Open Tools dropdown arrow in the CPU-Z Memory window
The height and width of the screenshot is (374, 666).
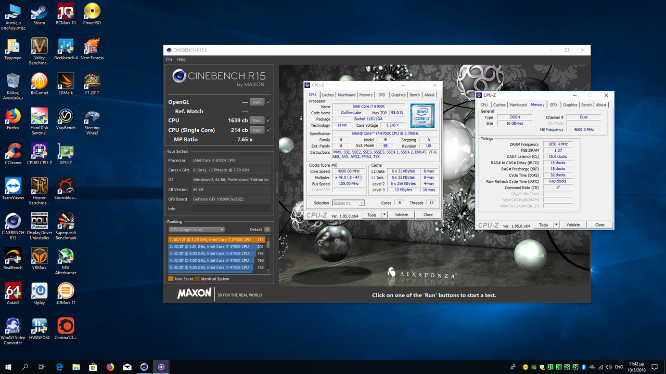[x=556, y=225]
